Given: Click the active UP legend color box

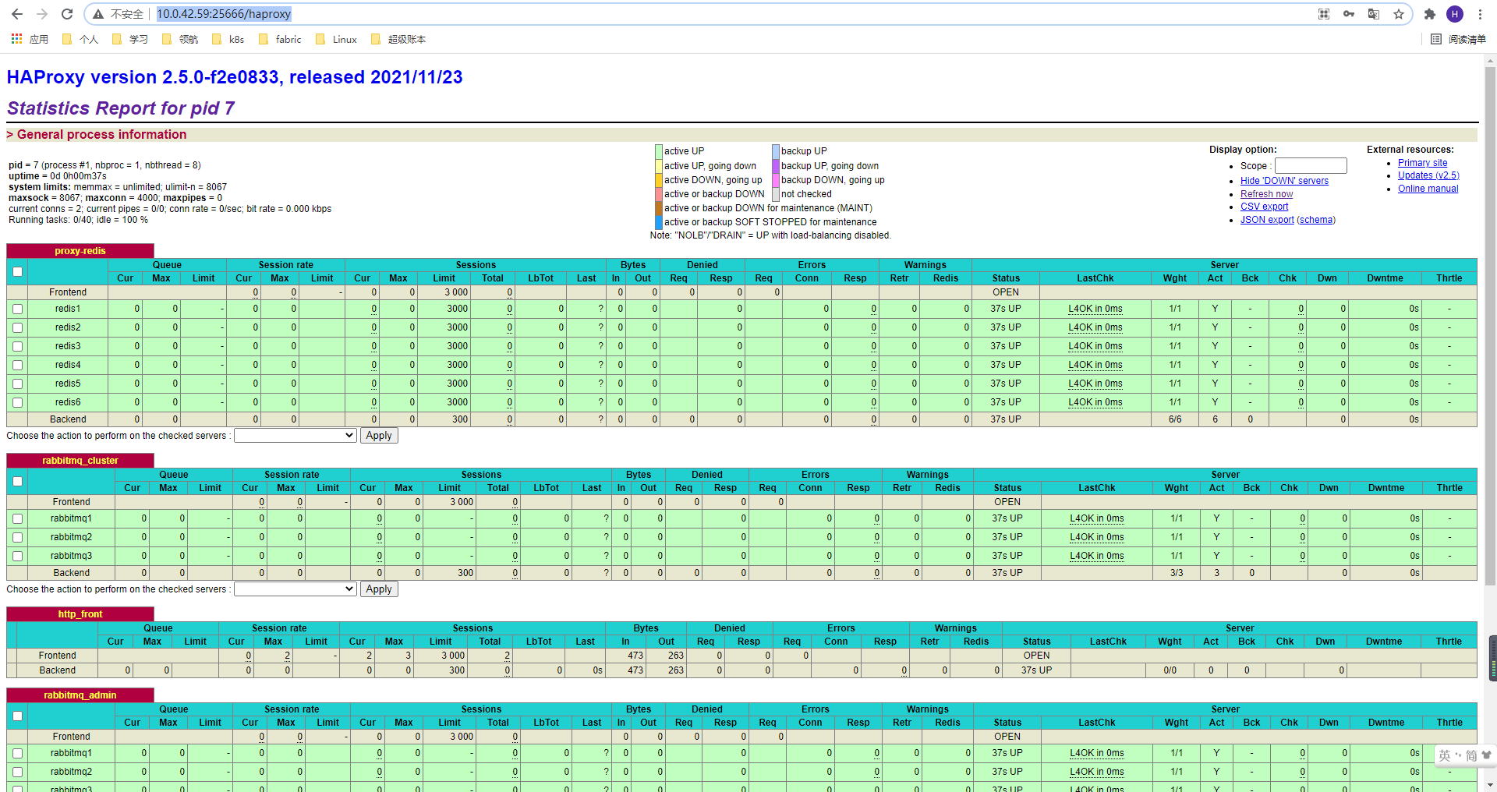Looking at the screenshot, I should coord(659,151).
